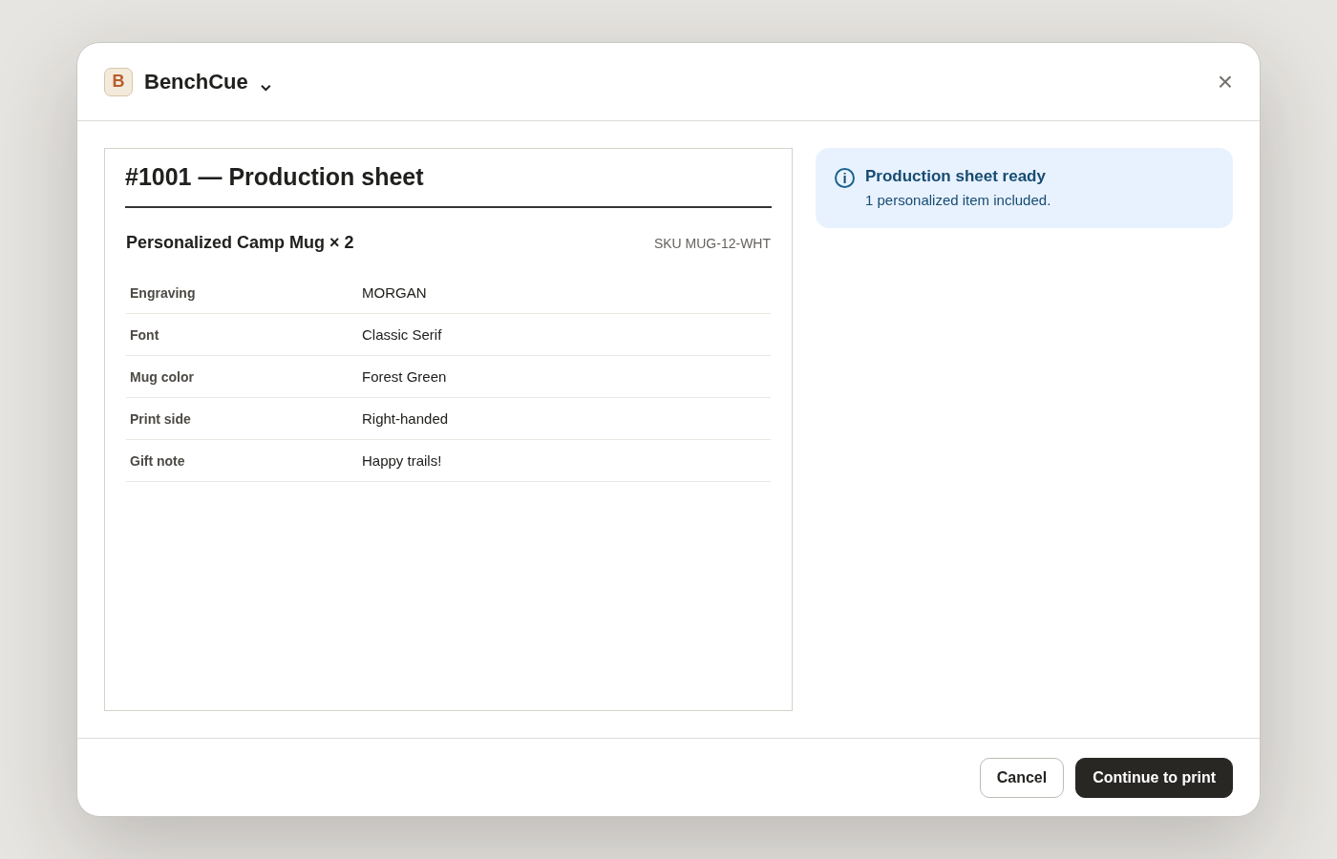
Task: Select the 'Forest Green' value
Action: point(404,377)
